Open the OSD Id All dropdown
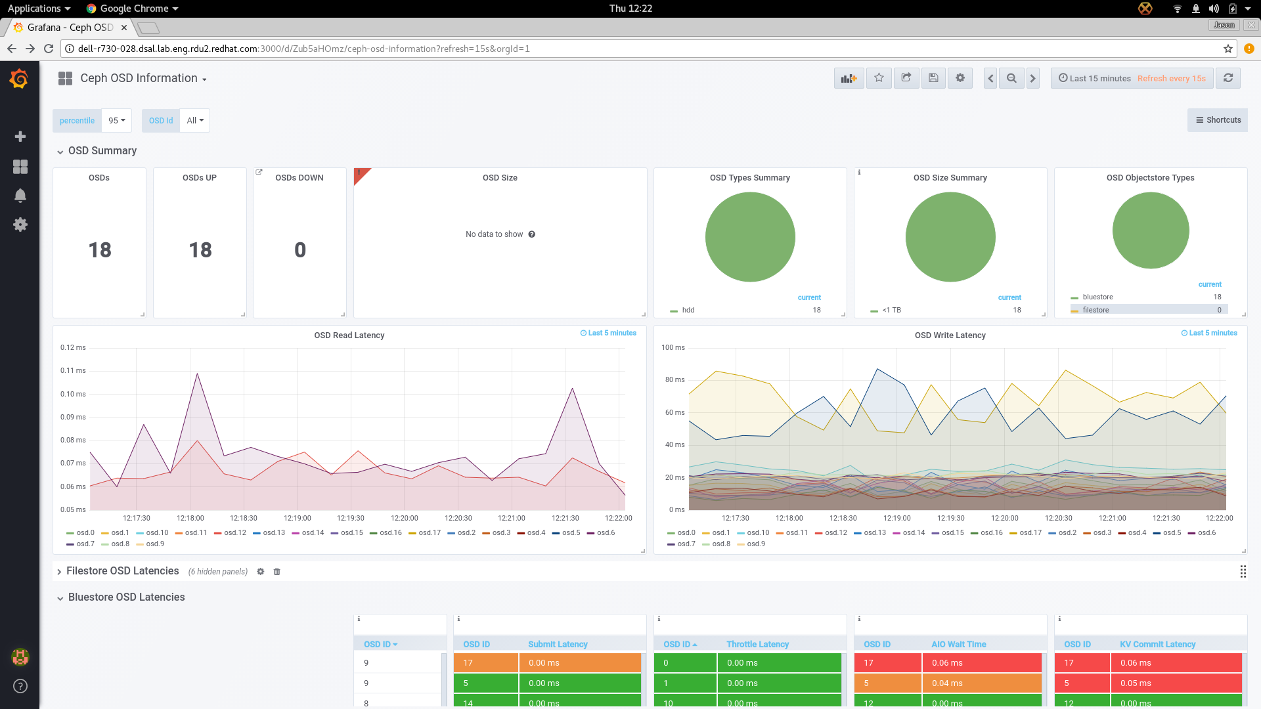1261x709 pixels. pyautogui.click(x=195, y=120)
